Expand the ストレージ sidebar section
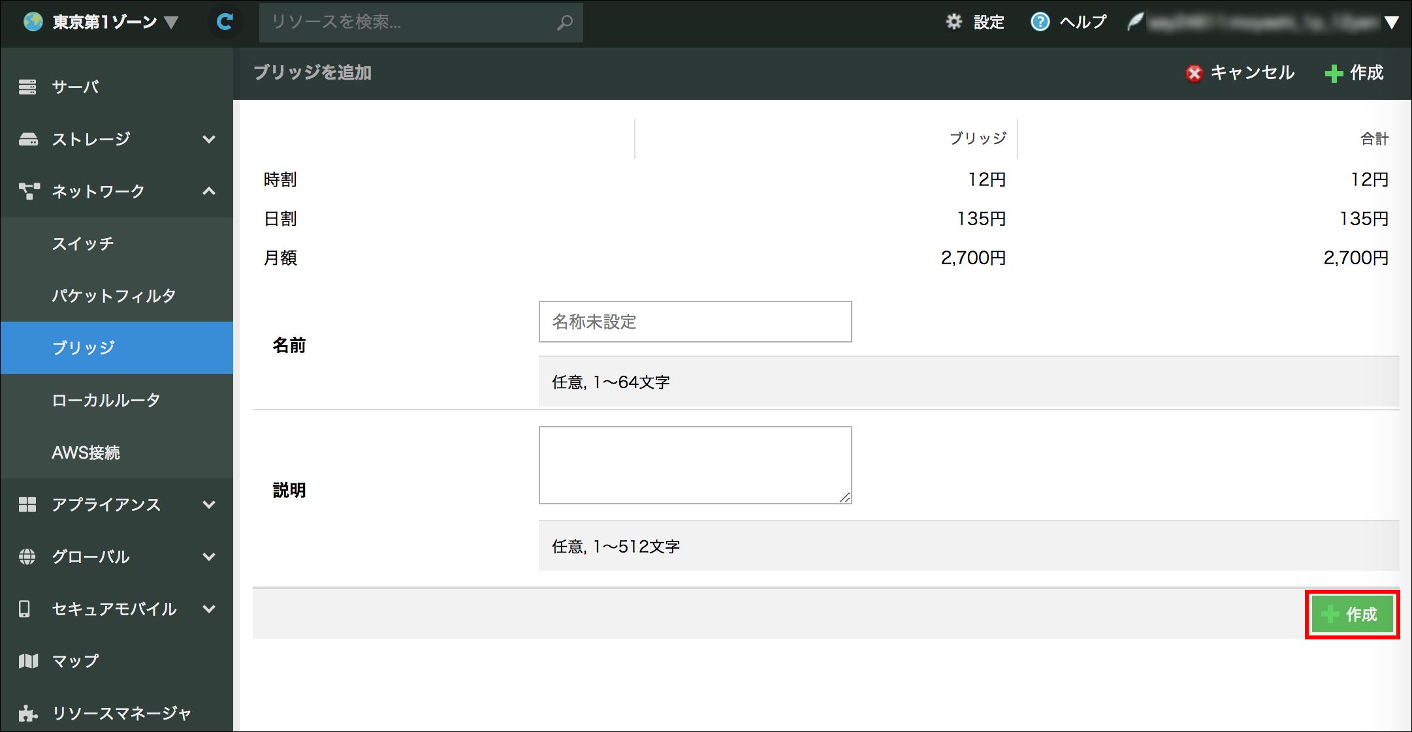The height and width of the screenshot is (732, 1412). [209, 139]
